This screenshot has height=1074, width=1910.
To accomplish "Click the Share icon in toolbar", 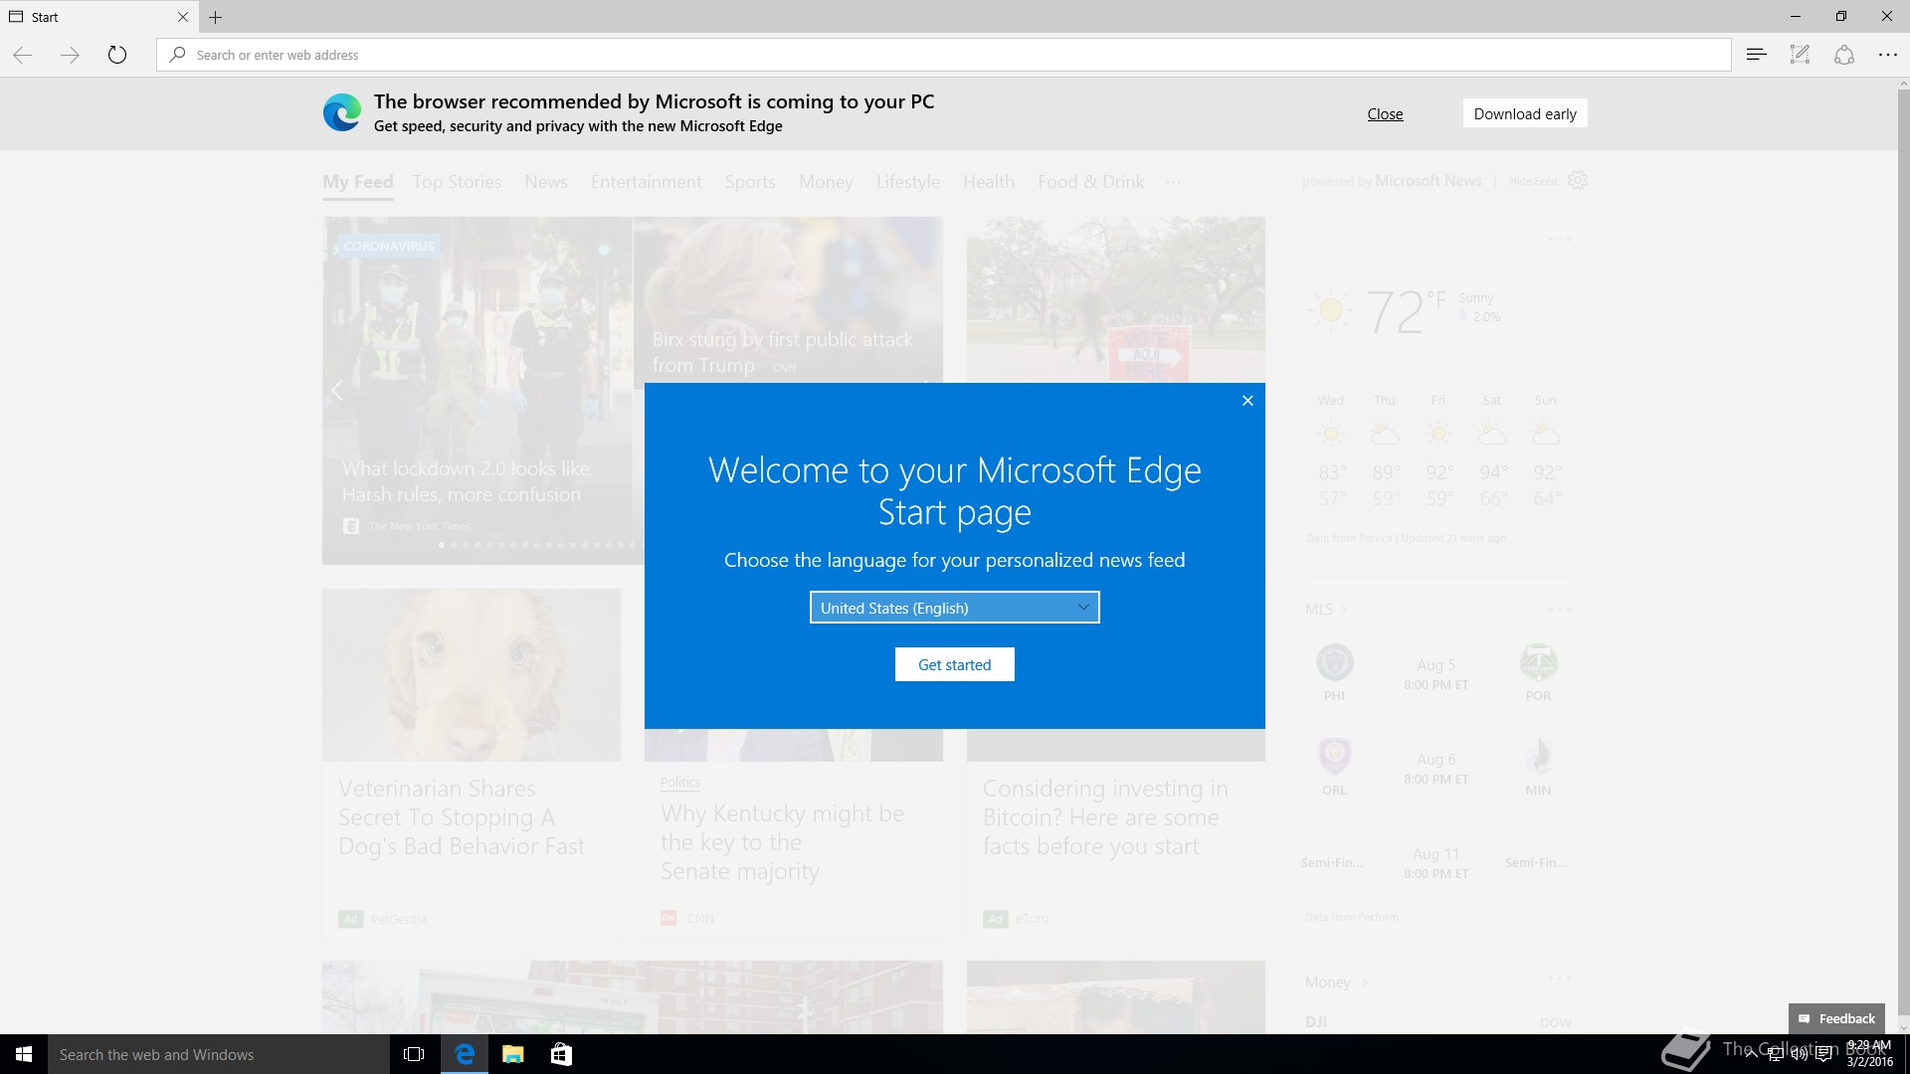I will point(1843,55).
